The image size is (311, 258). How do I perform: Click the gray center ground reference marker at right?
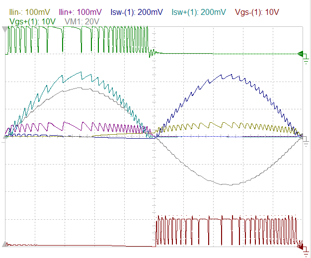pyautogui.click(x=304, y=140)
